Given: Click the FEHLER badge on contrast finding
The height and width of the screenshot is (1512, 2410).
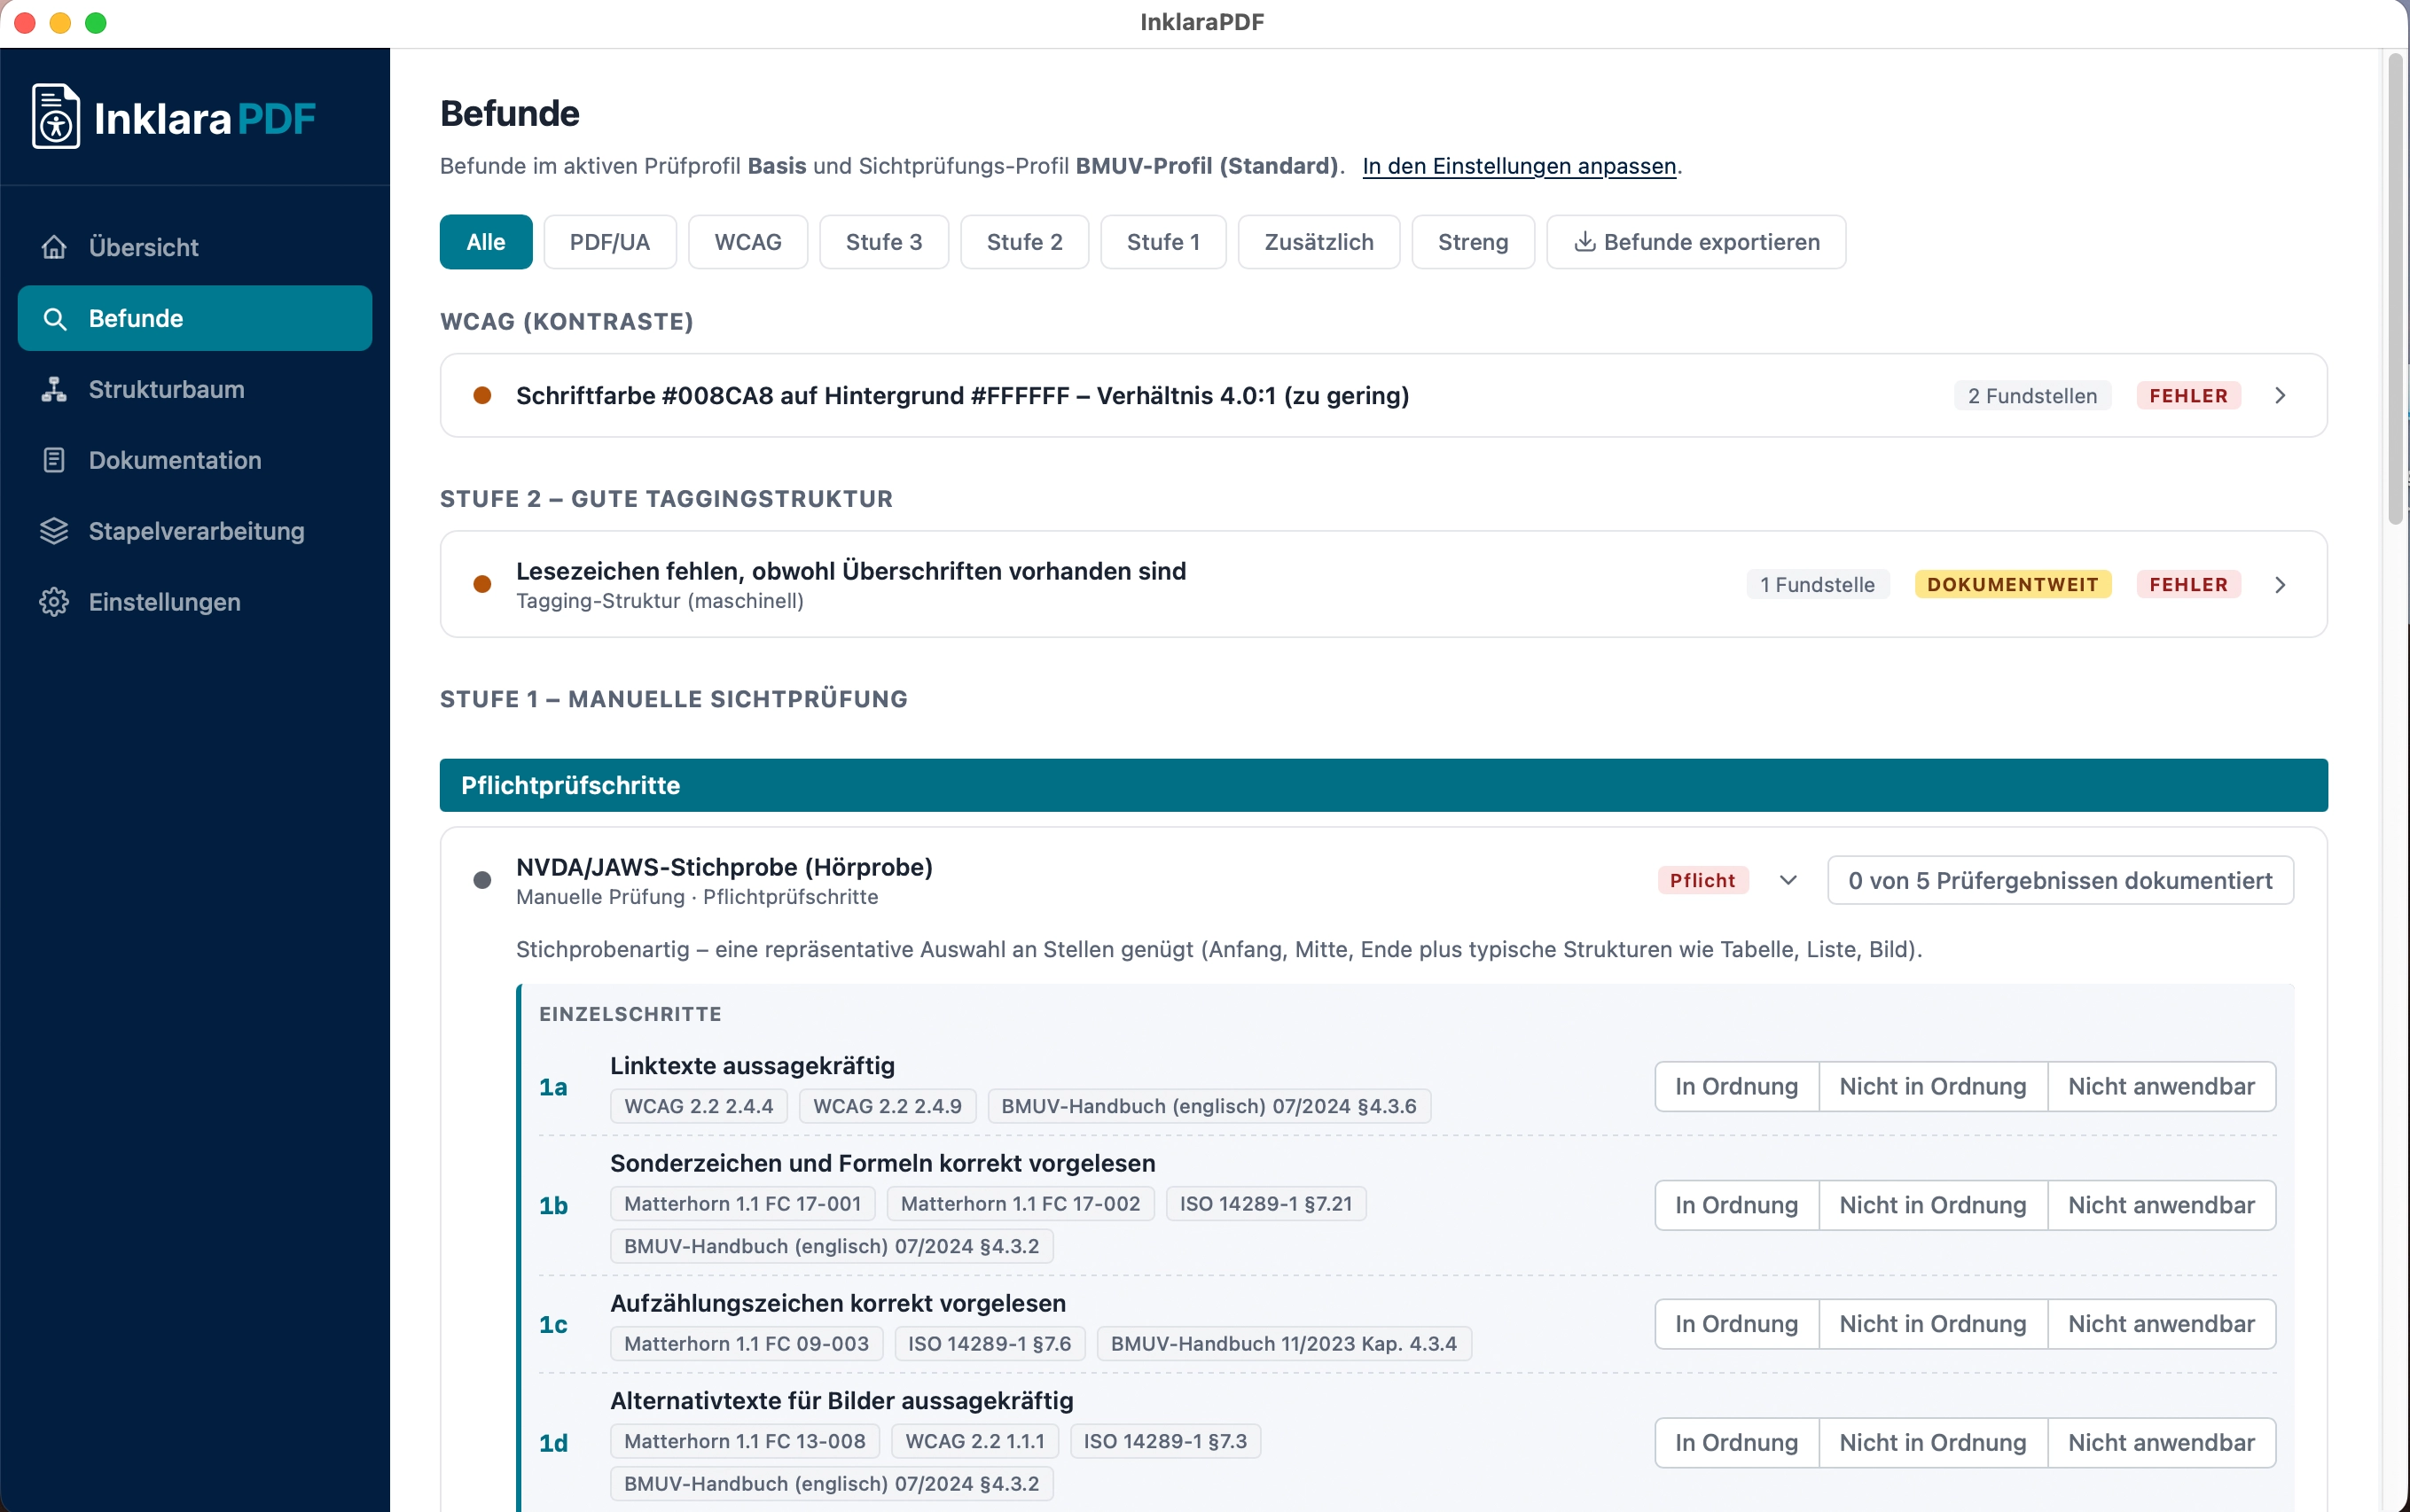Looking at the screenshot, I should 2188,395.
